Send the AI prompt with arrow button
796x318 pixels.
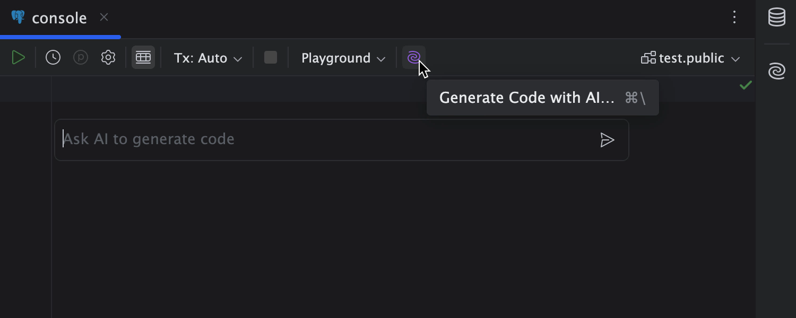click(x=607, y=140)
